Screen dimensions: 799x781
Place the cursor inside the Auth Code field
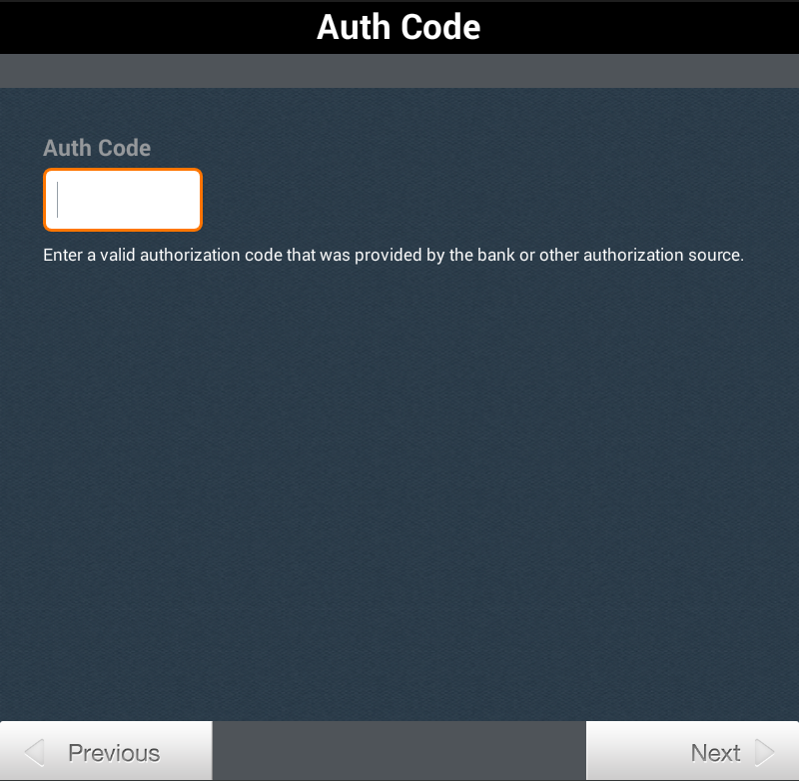(122, 199)
